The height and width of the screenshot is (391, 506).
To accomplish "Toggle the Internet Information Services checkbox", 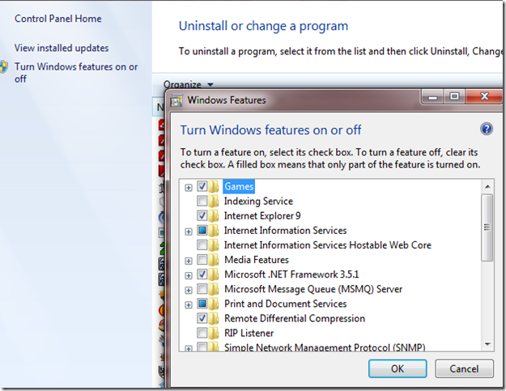I will tap(202, 231).
